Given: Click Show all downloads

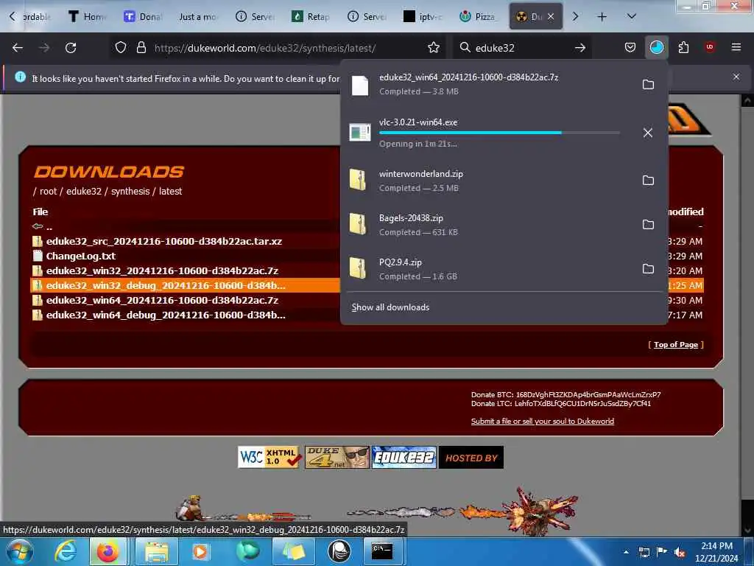Looking at the screenshot, I should pos(390,307).
